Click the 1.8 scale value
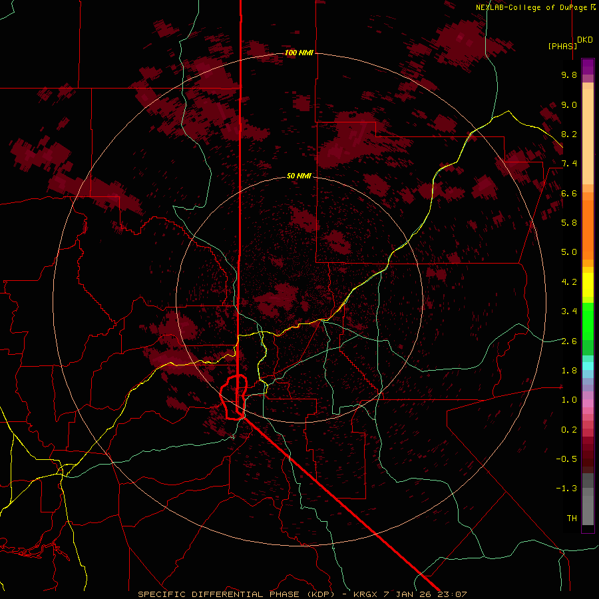 pyautogui.click(x=569, y=370)
